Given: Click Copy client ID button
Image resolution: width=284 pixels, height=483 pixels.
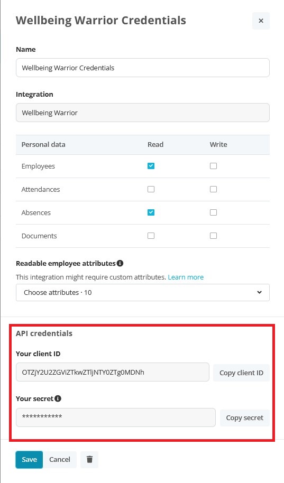Looking at the screenshot, I should click(241, 373).
